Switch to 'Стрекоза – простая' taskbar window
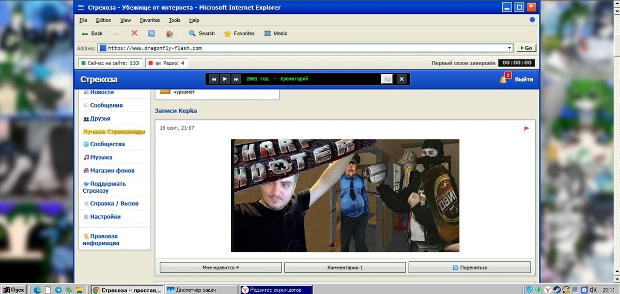 [x=127, y=290]
